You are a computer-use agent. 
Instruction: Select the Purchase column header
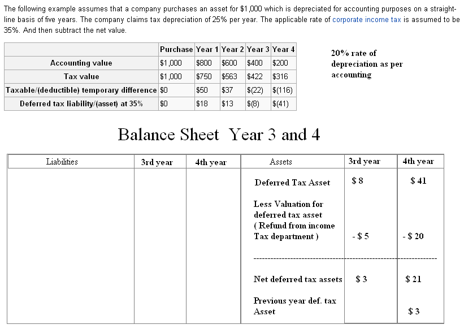pyautogui.click(x=176, y=49)
